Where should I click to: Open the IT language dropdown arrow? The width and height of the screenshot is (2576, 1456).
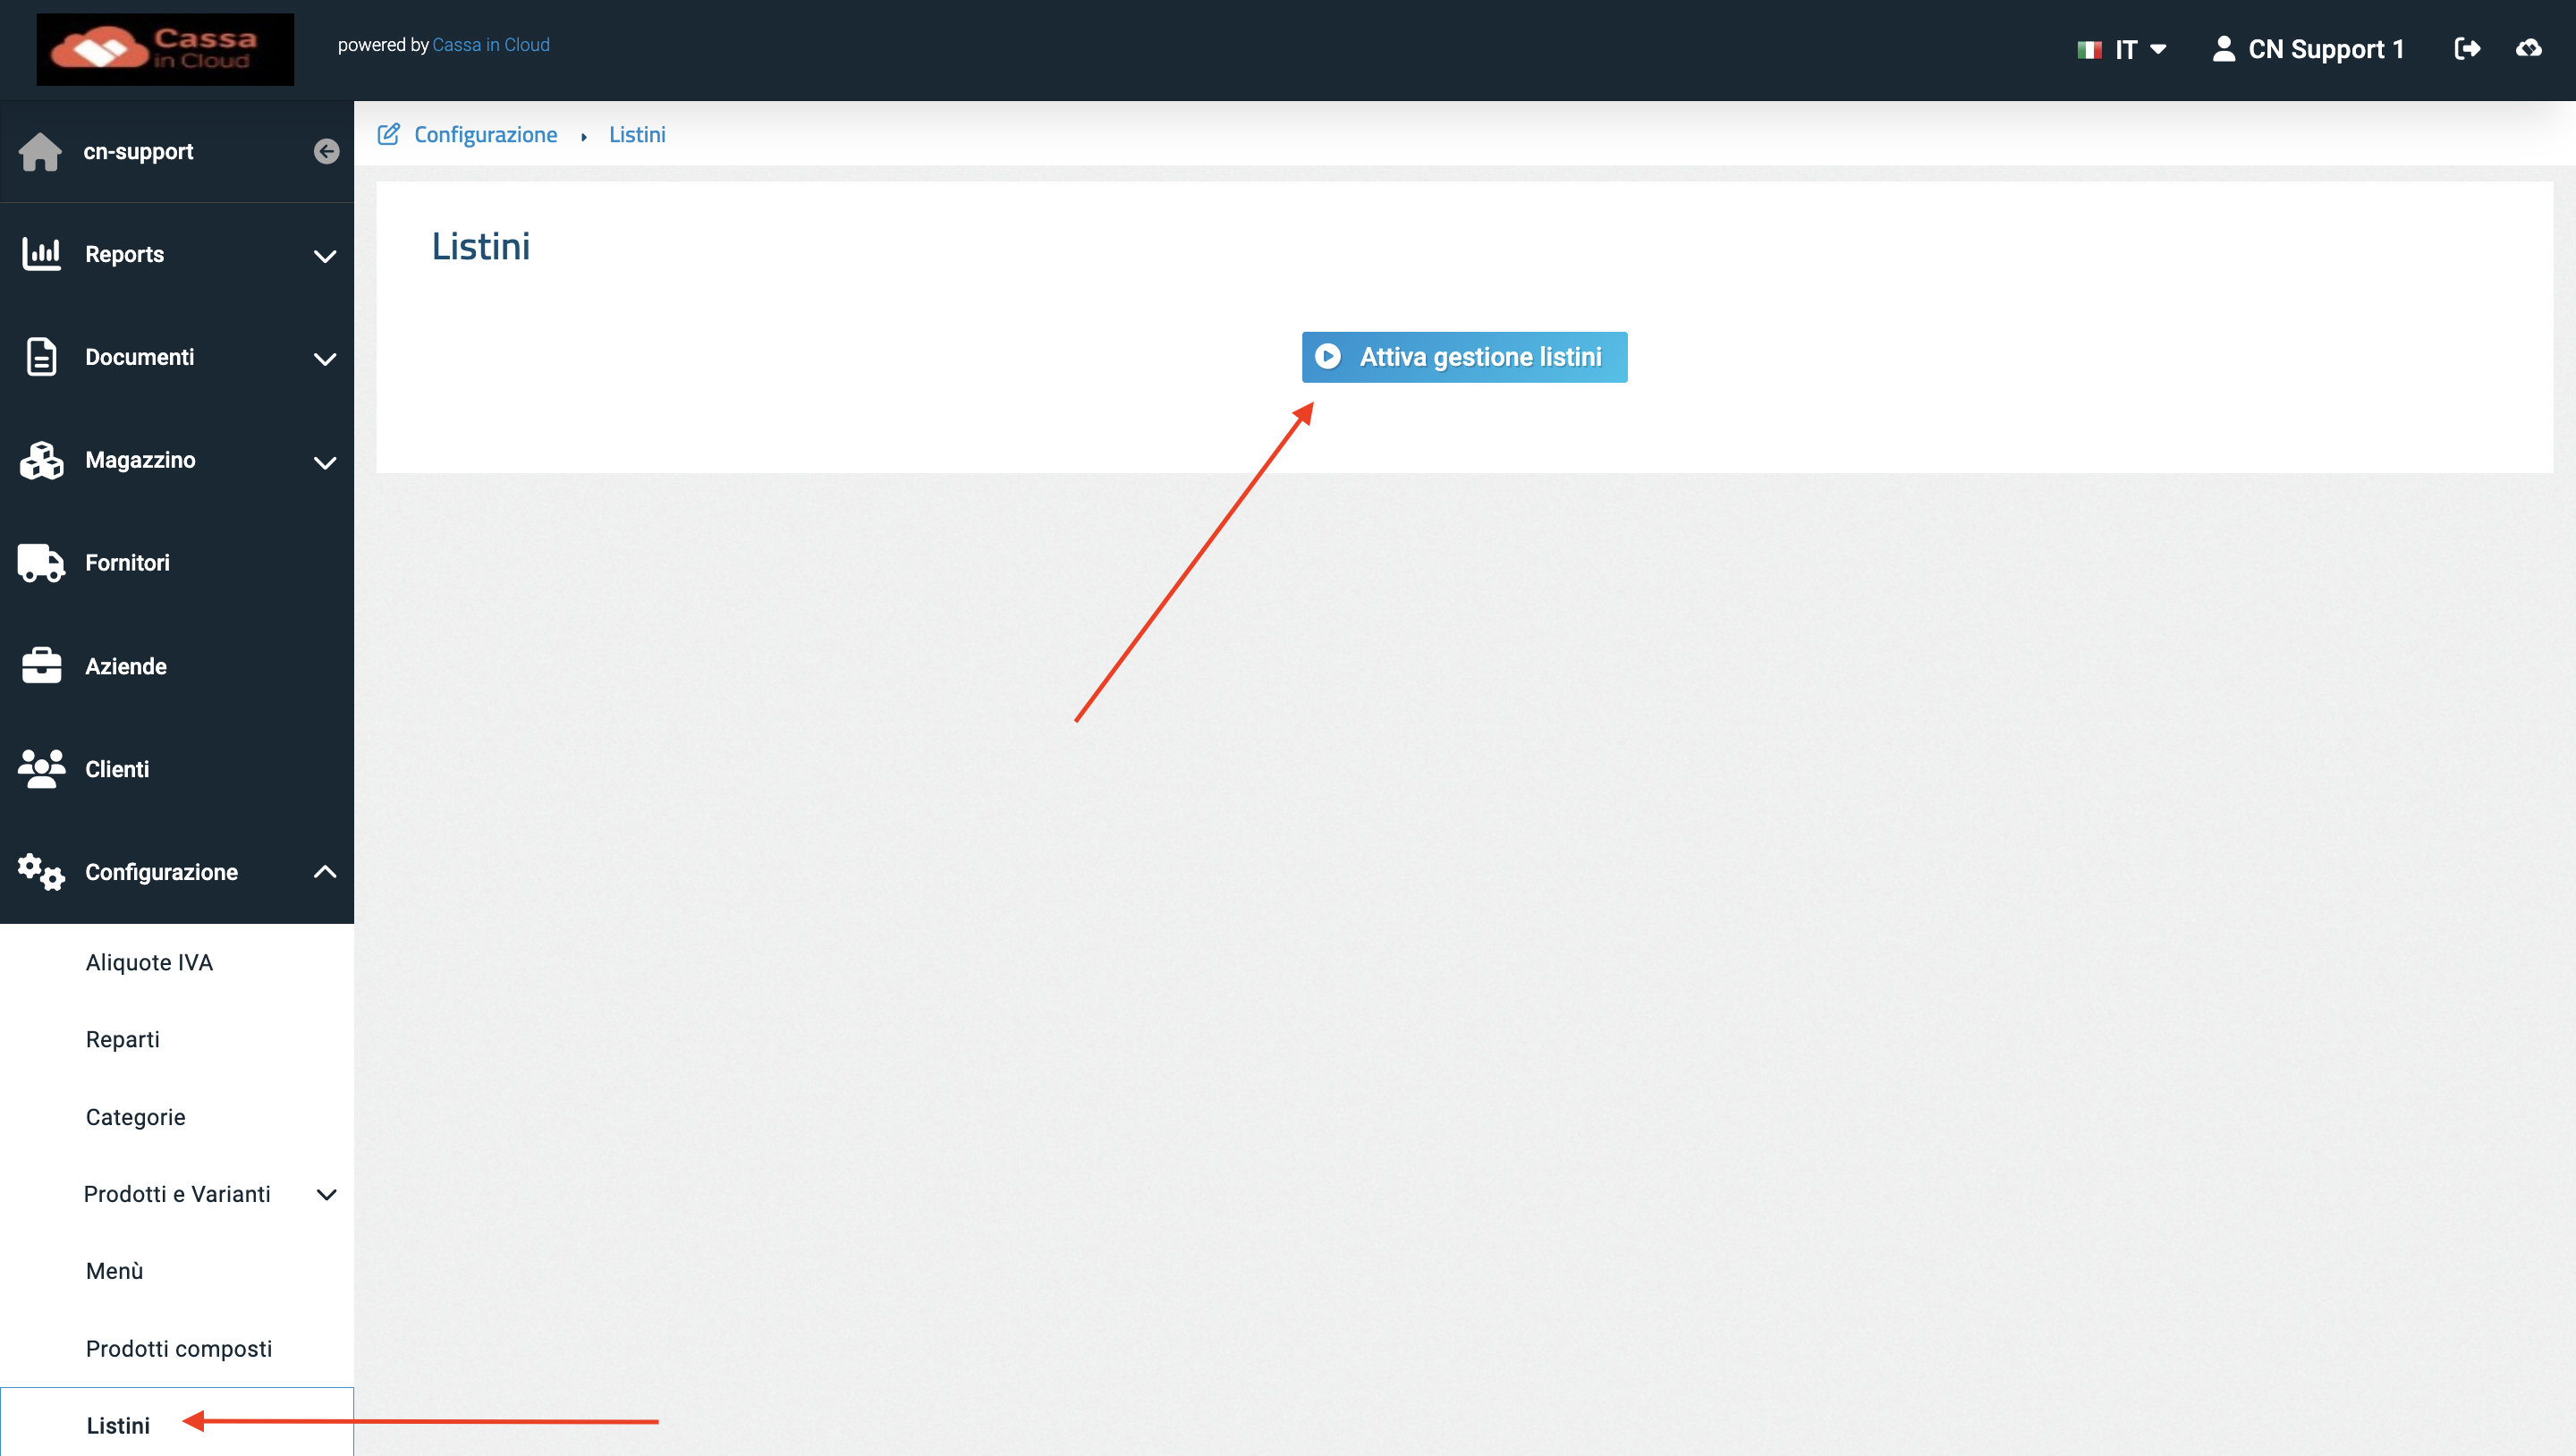pyautogui.click(x=2158, y=49)
